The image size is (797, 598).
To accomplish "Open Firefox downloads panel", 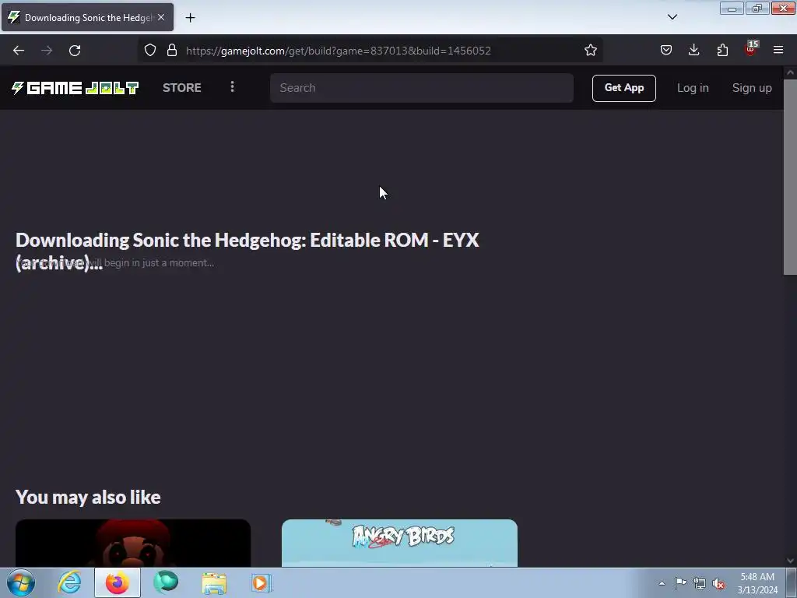I will [693, 51].
